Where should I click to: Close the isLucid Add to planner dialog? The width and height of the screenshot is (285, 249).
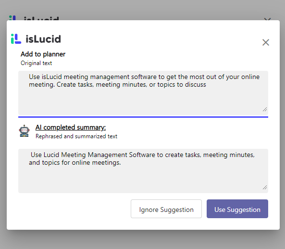(266, 42)
